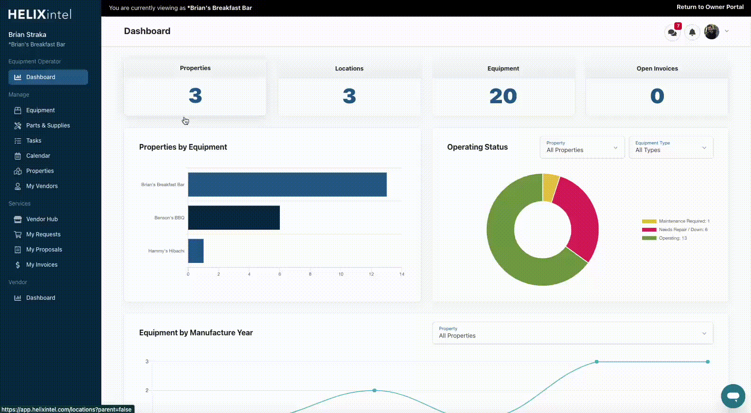Image resolution: width=751 pixels, height=413 pixels.
Task: Open Equipment in the Manage menu
Action: 48,110
